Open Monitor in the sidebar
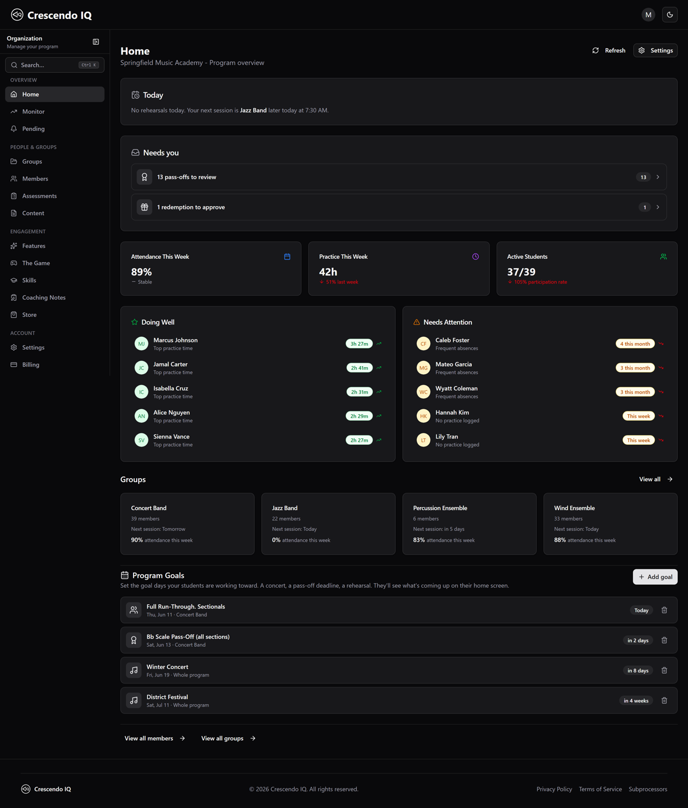This screenshot has width=688, height=808. pos(55,111)
